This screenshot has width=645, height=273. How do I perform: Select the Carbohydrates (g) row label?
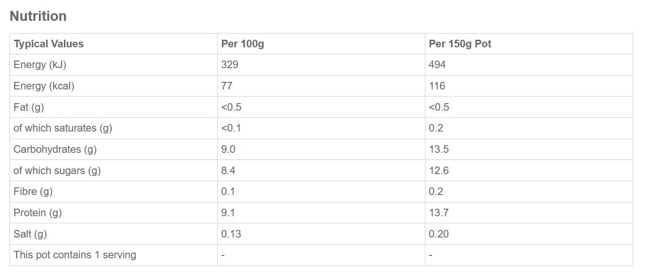pos(55,150)
